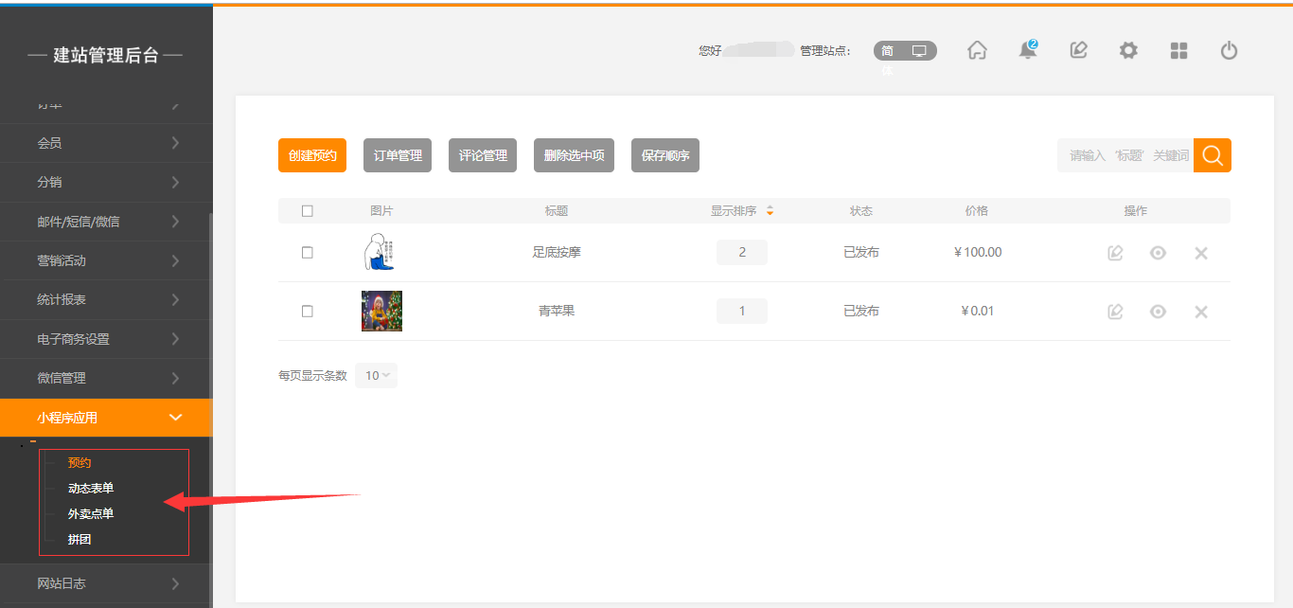Tick the checkbox for 足底按摩 row
Image resolution: width=1293 pixels, height=608 pixels.
[307, 253]
